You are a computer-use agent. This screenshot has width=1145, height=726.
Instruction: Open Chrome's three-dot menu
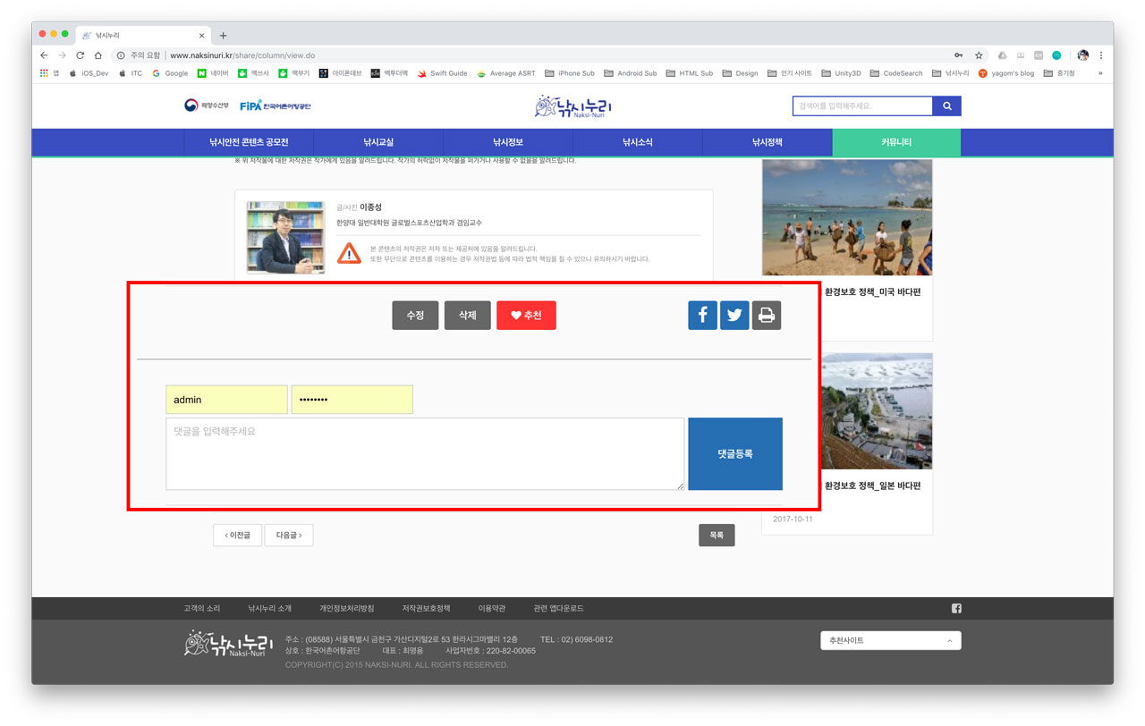[1101, 55]
